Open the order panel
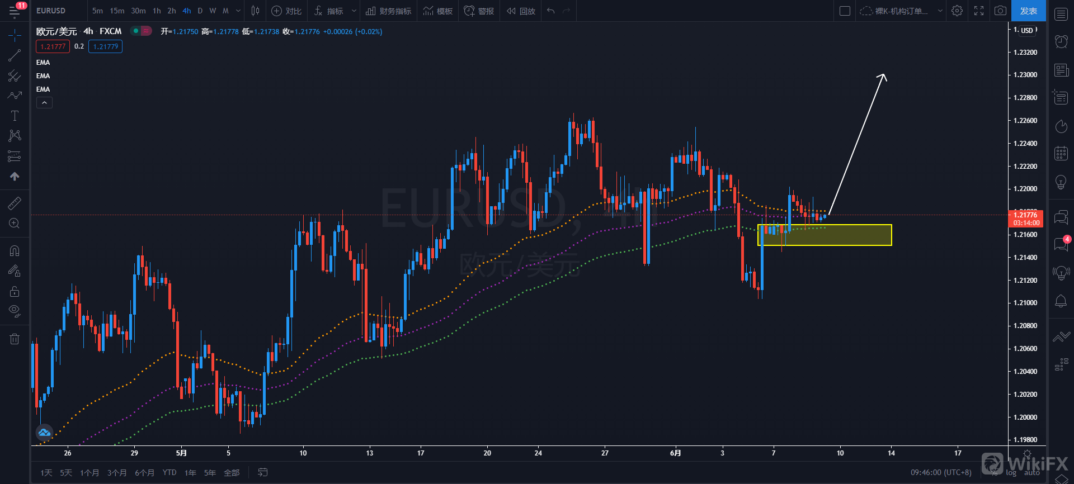1074x484 pixels. (x=1061, y=336)
